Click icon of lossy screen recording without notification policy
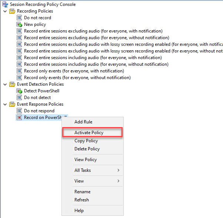This screenshot has width=223, height=218. click(19, 51)
